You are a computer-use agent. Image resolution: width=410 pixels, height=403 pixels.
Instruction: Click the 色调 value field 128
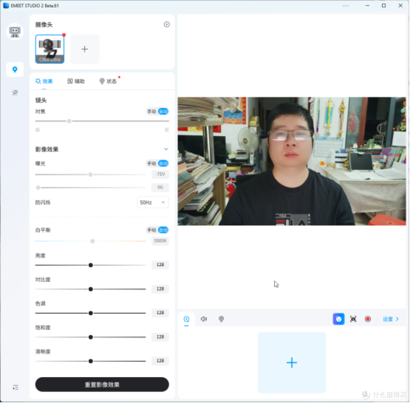160,313
